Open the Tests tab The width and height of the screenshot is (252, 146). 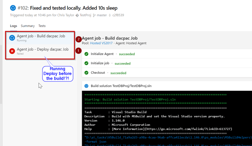(x=42, y=26)
